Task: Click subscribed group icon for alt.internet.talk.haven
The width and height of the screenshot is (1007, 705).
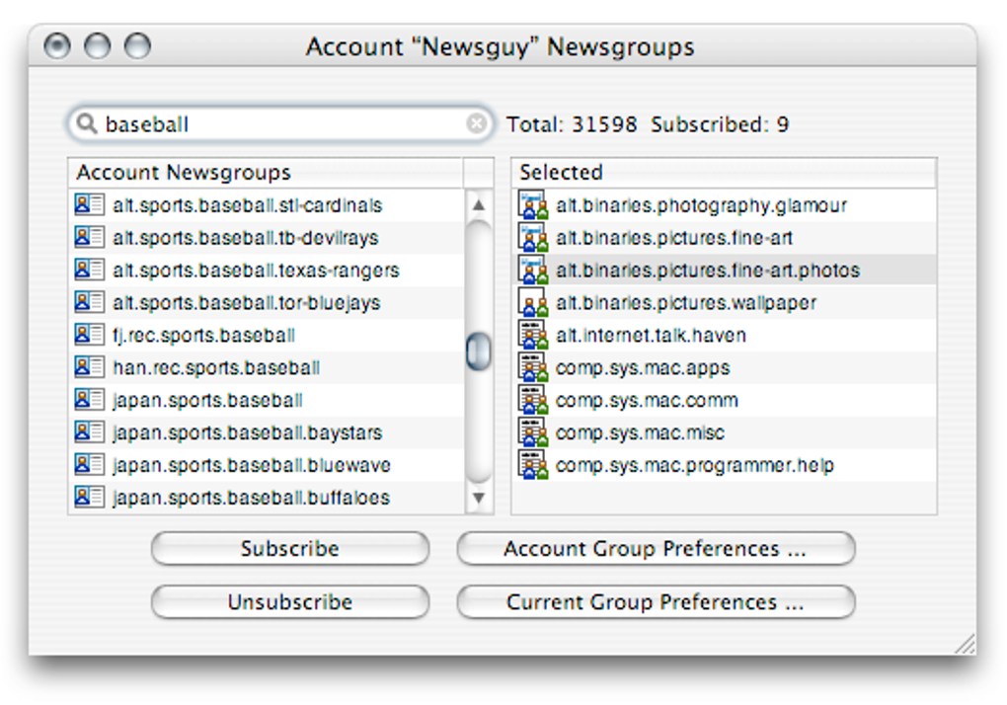Action: tap(533, 335)
